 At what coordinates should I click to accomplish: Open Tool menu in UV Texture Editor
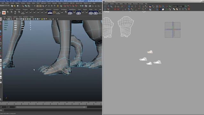[x=126, y=4]
